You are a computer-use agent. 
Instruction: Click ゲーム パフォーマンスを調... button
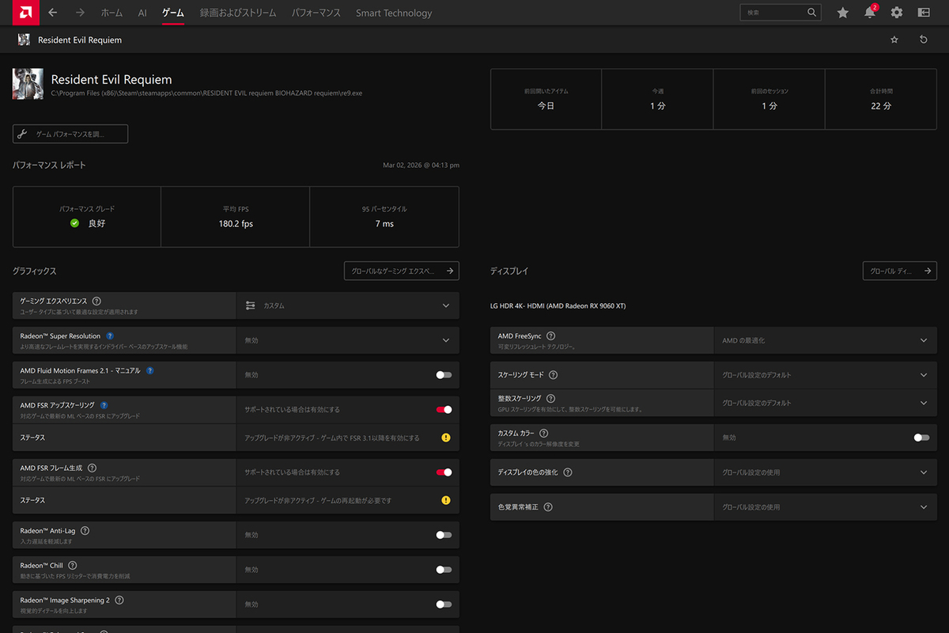click(x=70, y=135)
